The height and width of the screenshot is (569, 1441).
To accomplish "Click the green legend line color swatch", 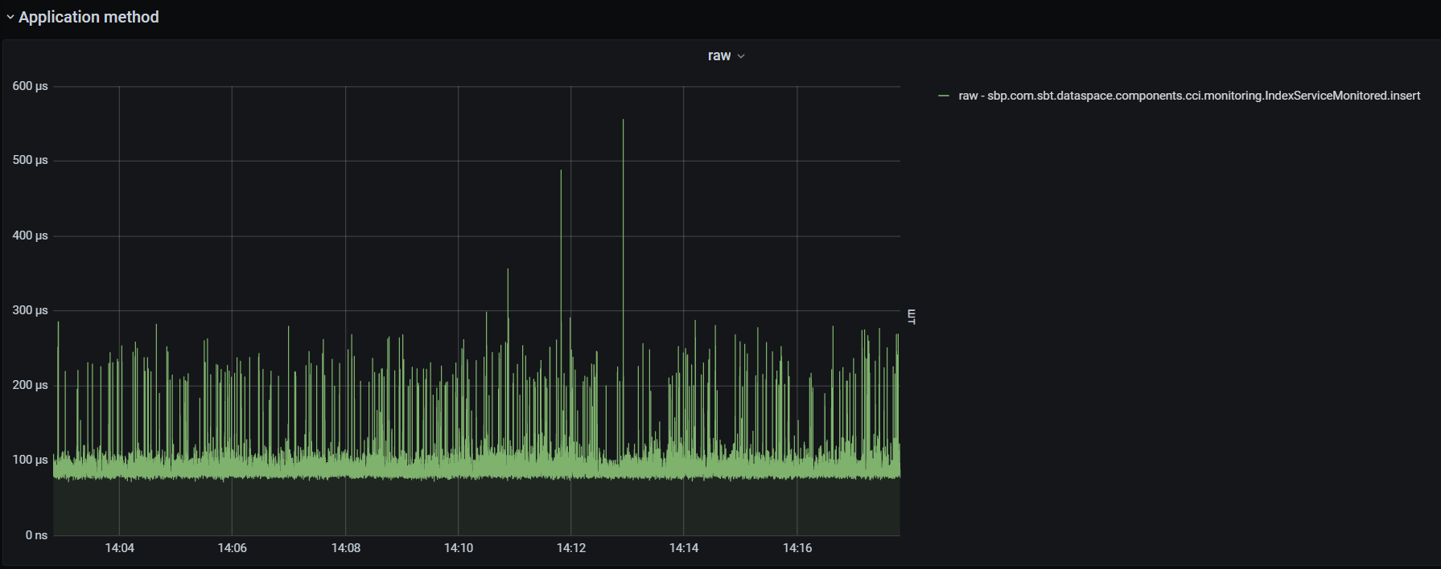I will click(944, 96).
